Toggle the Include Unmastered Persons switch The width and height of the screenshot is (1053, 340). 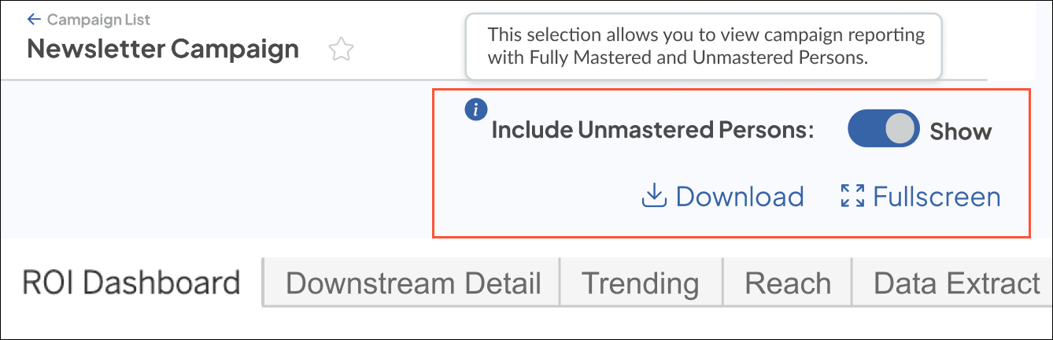(882, 129)
